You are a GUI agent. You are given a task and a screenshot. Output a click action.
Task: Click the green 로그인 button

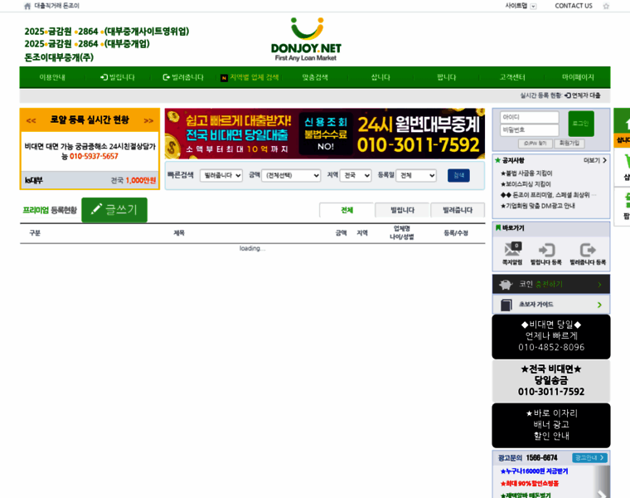(x=581, y=124)
